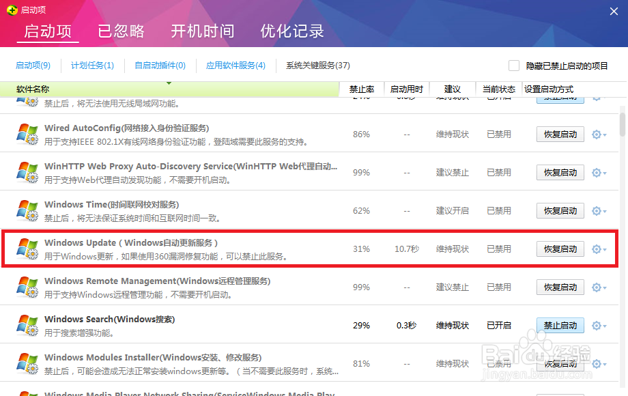Open the 优化记录 tab

point(292,31)
